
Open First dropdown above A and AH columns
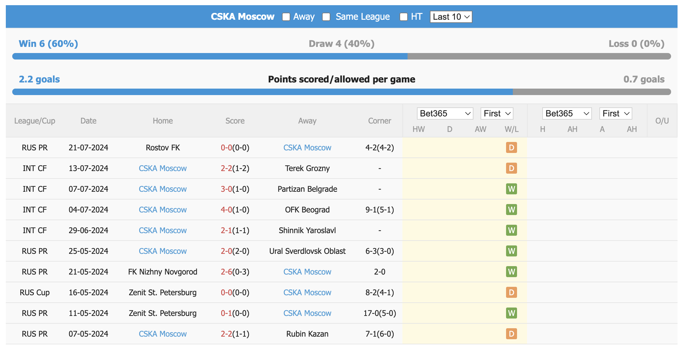point(616,114)
